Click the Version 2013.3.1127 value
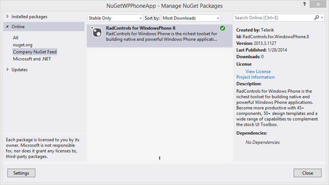Screen dimensions: 329x185 [265, 44]
